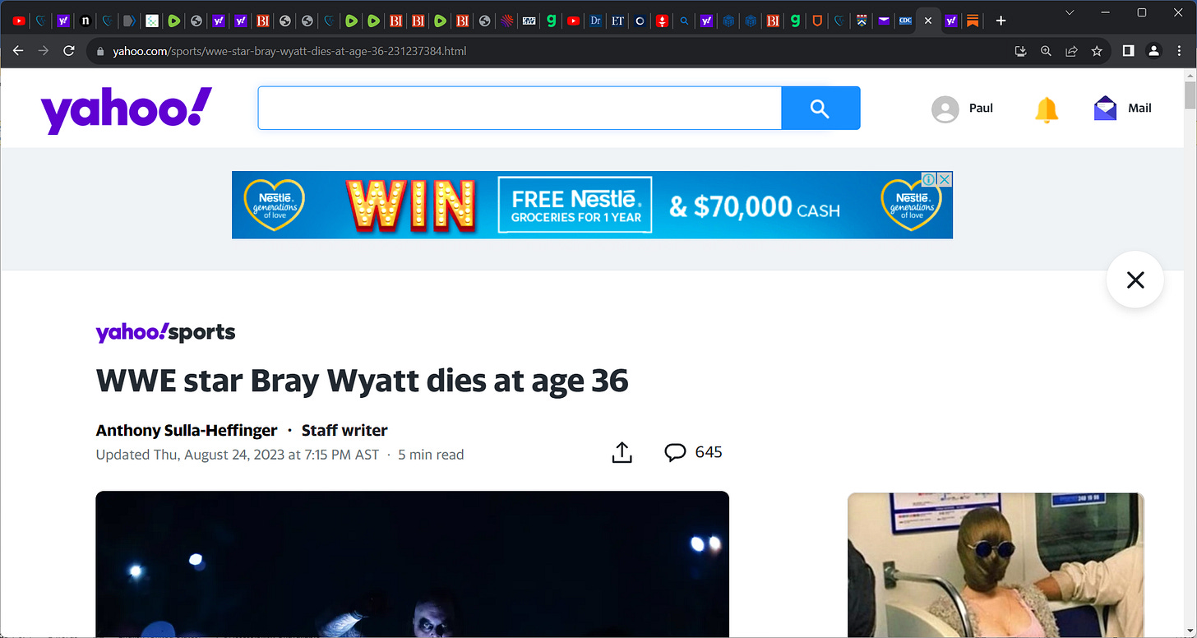The height and width of the screenshot is (638, 1197).
Task: Click the subway woman ad thumbnail
Action: coord(996,565)
